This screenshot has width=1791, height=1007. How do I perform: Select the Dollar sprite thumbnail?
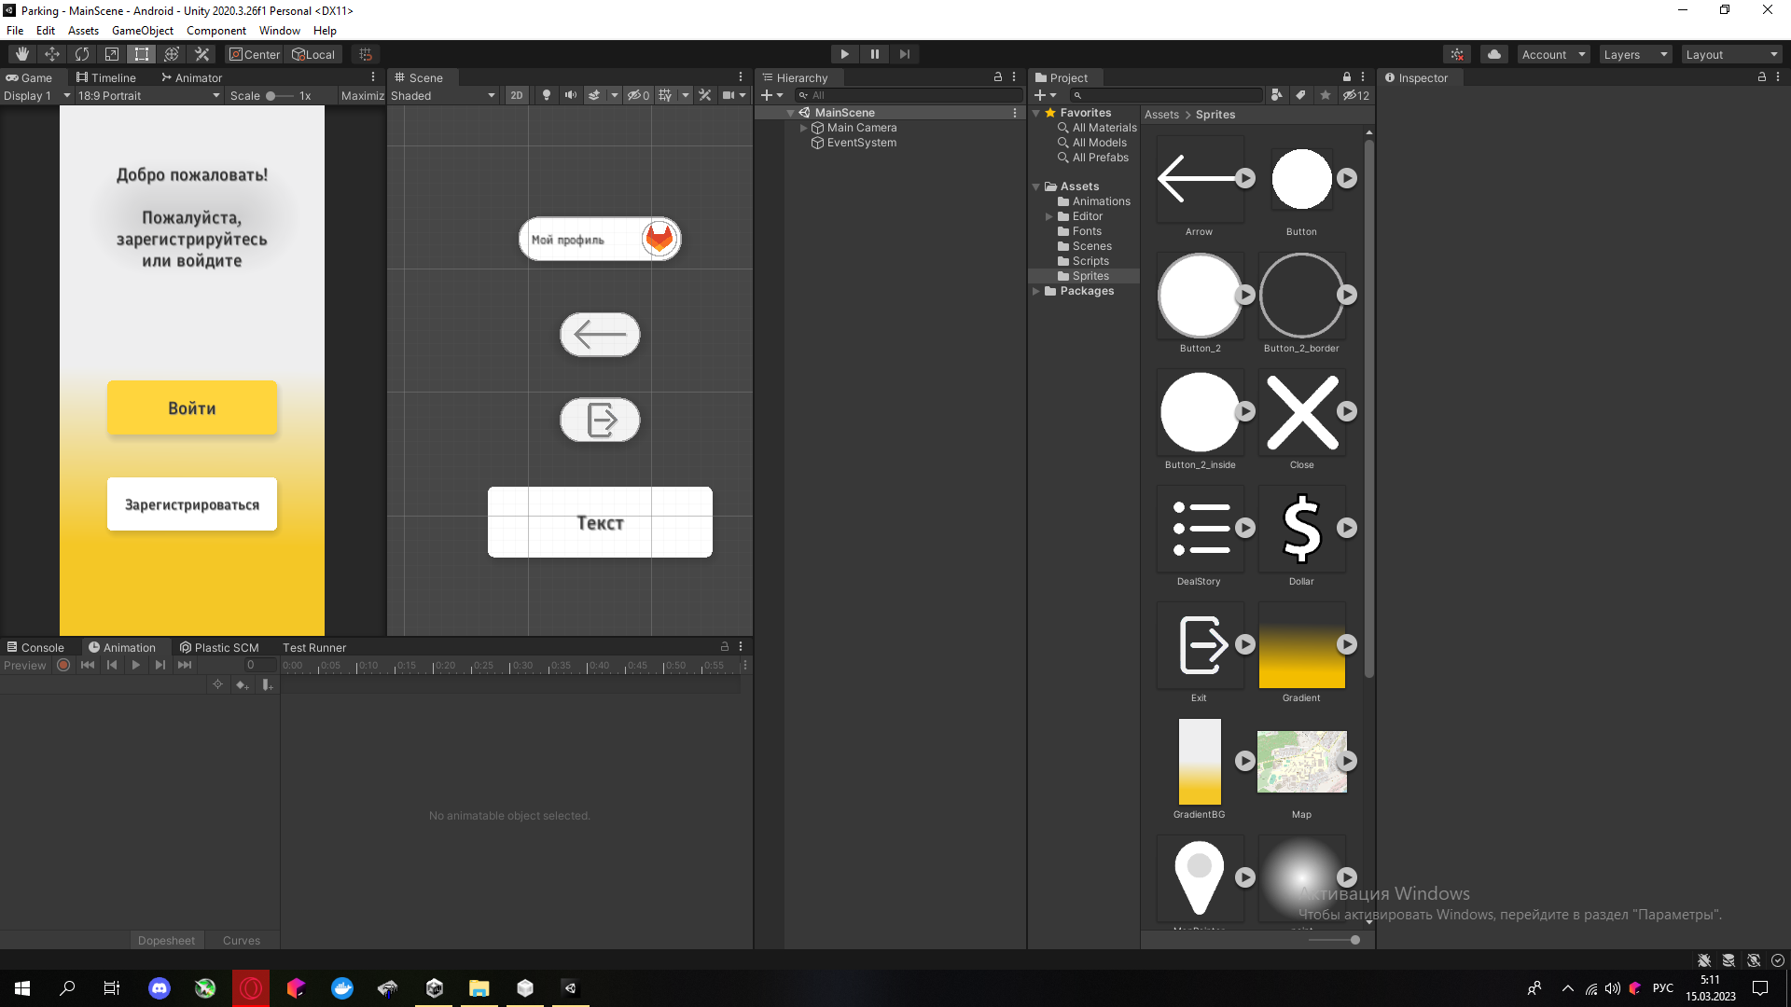coord(1301,529)
